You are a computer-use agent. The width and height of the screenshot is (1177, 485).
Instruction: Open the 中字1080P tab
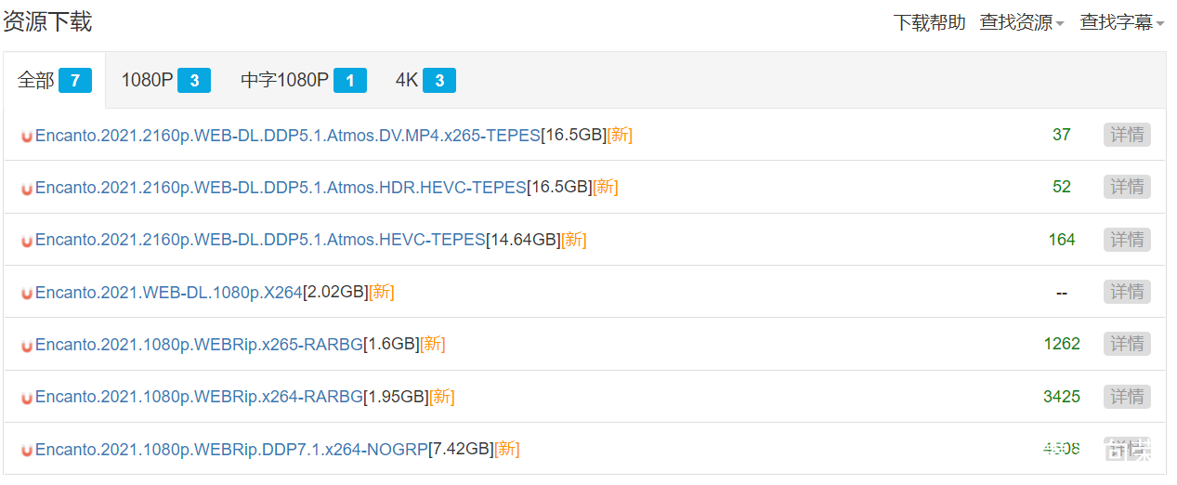click(x=303, y=81)
